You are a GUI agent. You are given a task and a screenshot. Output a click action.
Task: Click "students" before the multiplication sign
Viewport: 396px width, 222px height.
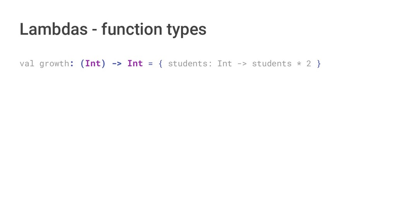[x=271, y=63]
